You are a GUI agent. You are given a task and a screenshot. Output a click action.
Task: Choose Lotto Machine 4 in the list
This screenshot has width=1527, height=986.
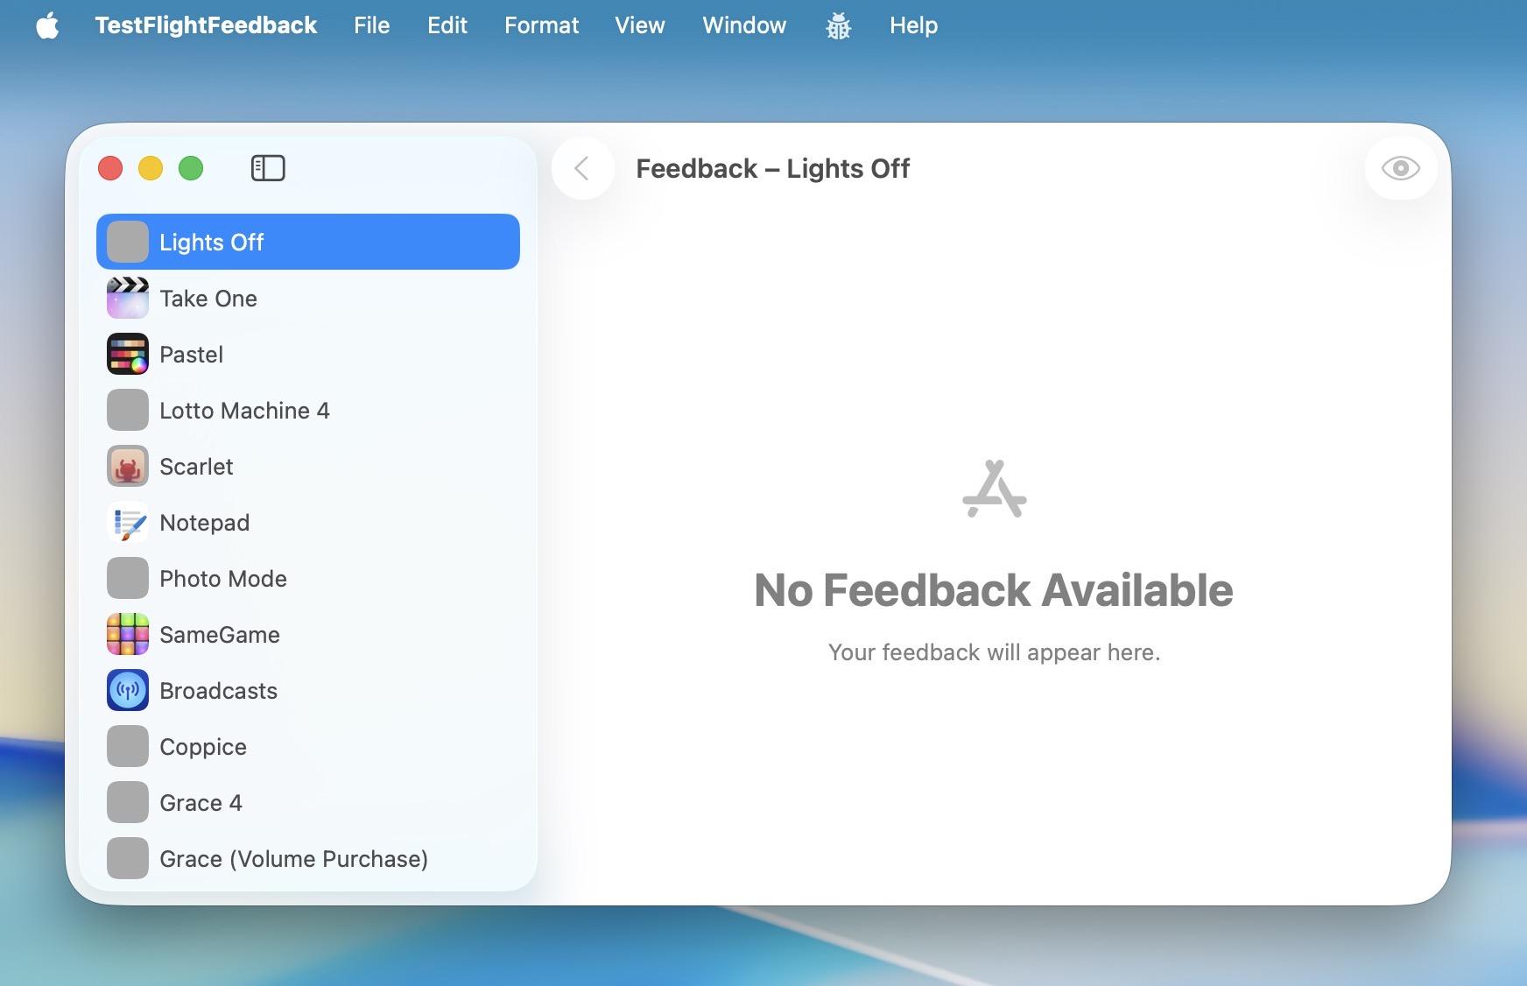(308, 411)
